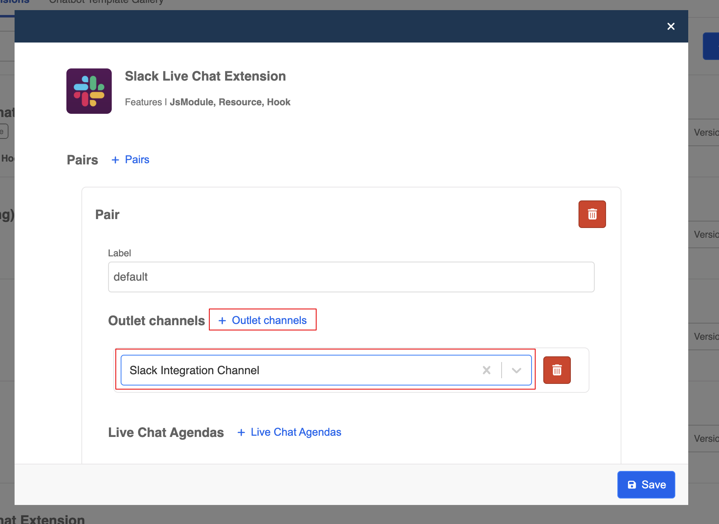The width and height of the screenshot is (719, 524).
Task: Add a new Live Chat Agenda
Action: click(x=289, y=432)
